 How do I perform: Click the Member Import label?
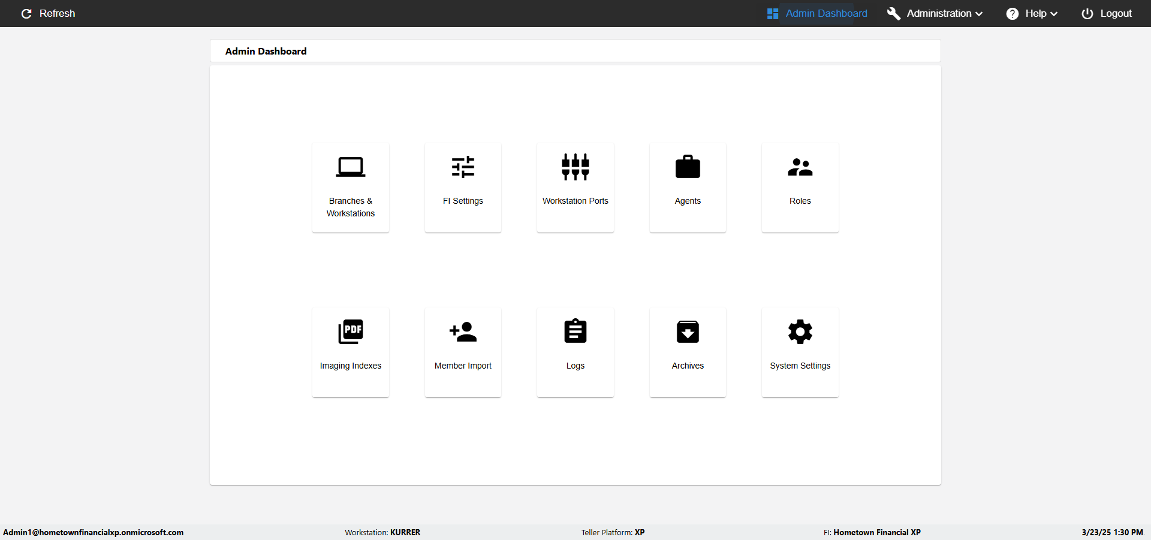(x=463, y=366)
